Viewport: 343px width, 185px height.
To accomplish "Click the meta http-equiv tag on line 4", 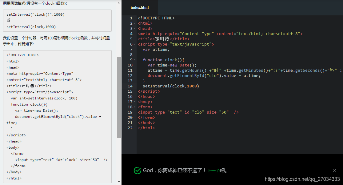I will click(220, 34).
